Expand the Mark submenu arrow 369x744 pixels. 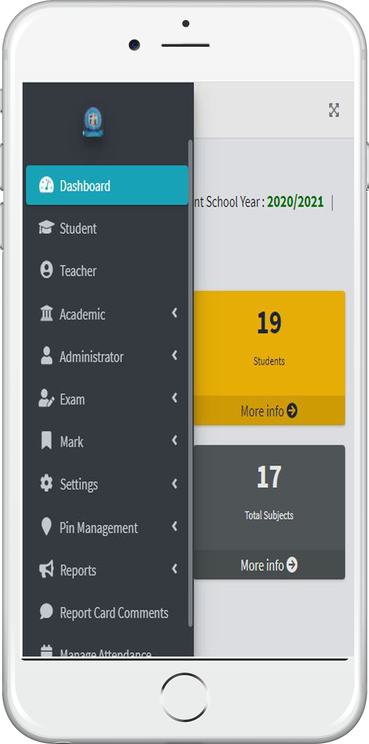pos(175,441)
